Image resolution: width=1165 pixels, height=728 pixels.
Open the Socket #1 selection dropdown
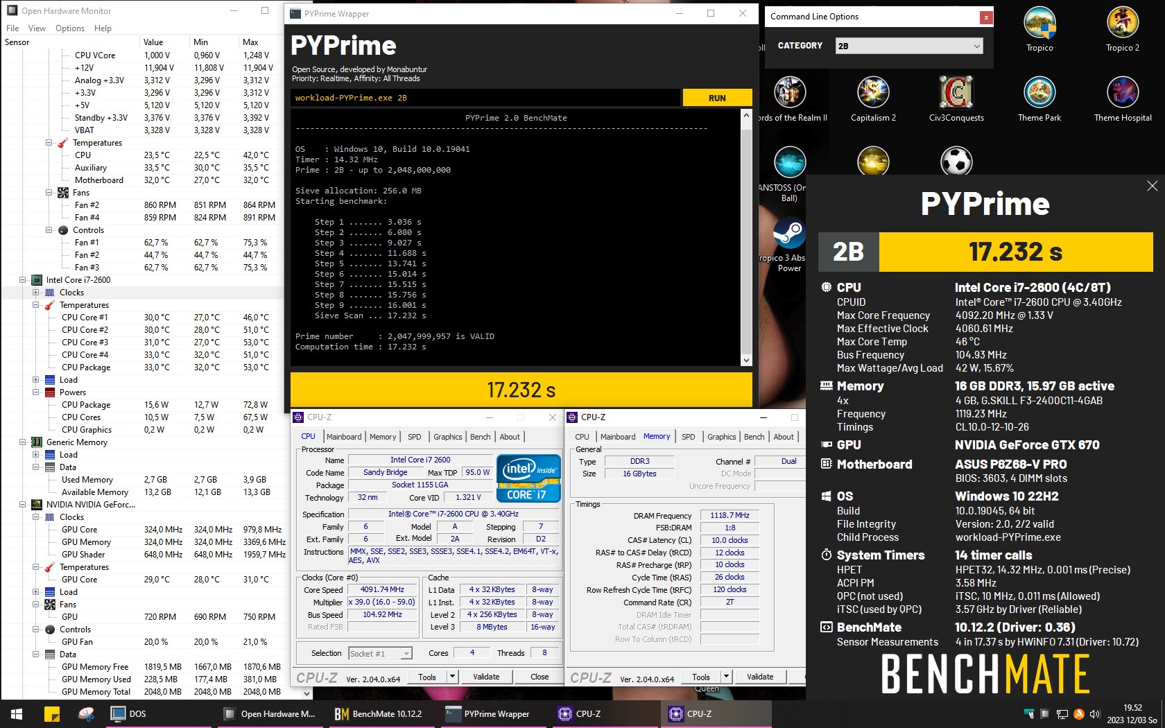[x=380, y=653]
